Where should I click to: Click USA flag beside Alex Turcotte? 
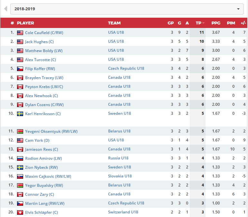20,60
